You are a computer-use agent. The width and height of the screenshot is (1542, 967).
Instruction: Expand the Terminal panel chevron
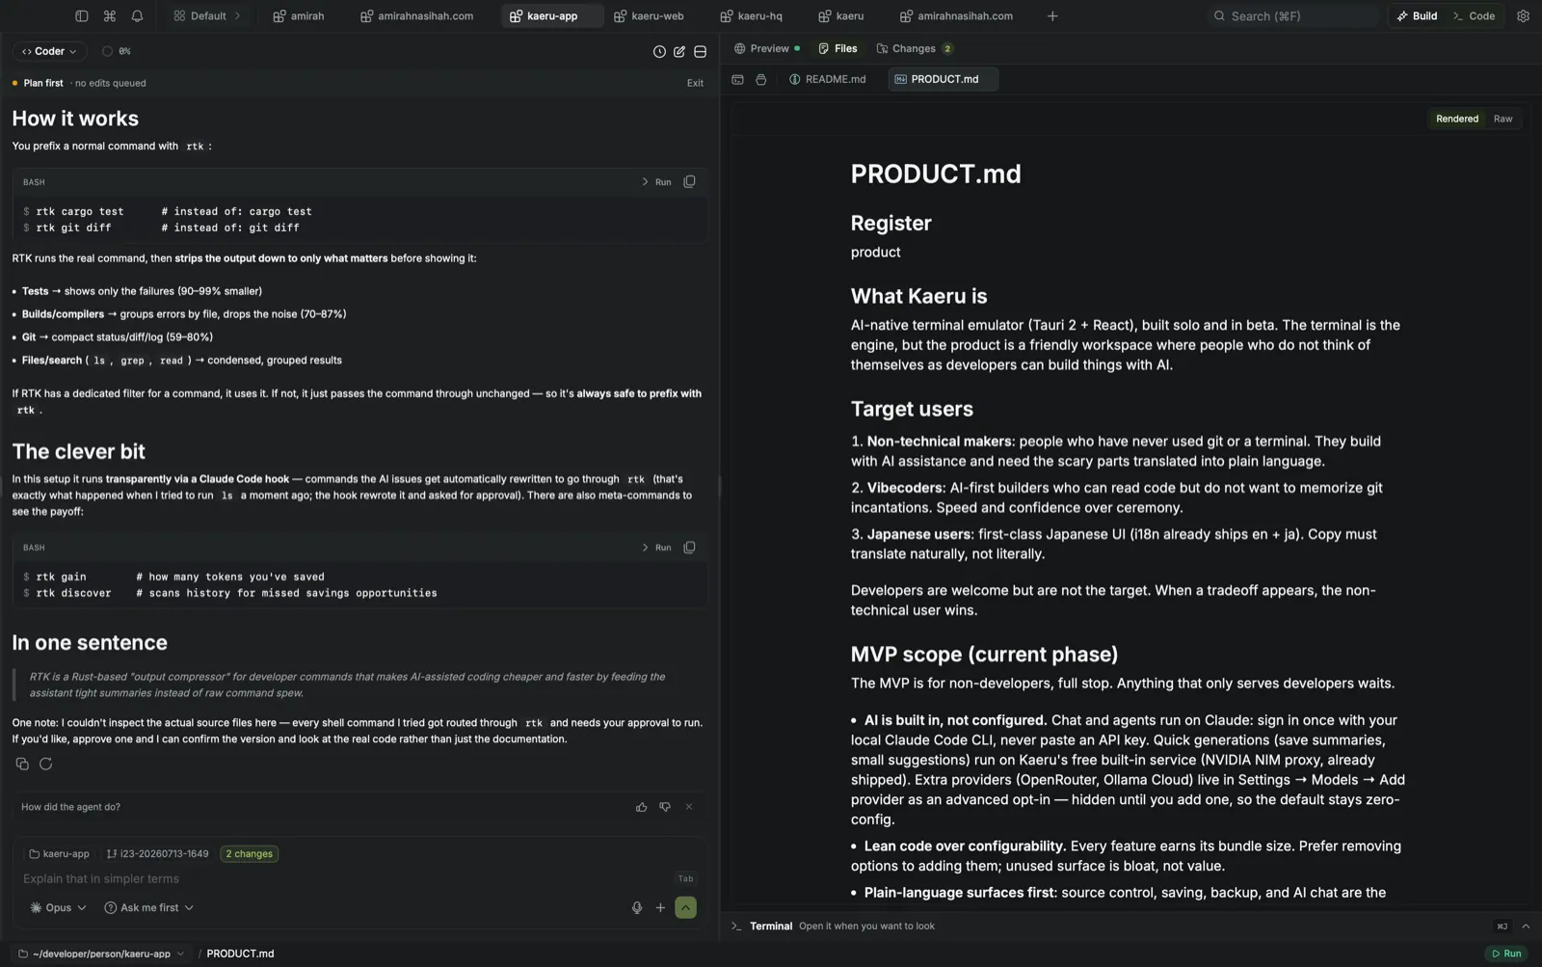1525,926
